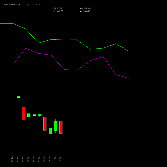Select the 27 Aug date label
This screenshot has width=167, height=167.
pyautogui.click(x=12, y=159)
